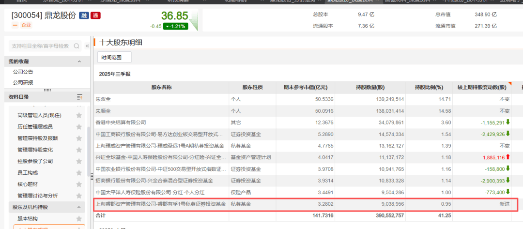Screen dimensions: 523x229
Task: Click the blue 融 badge icon
Action: [x=84, y=15]
